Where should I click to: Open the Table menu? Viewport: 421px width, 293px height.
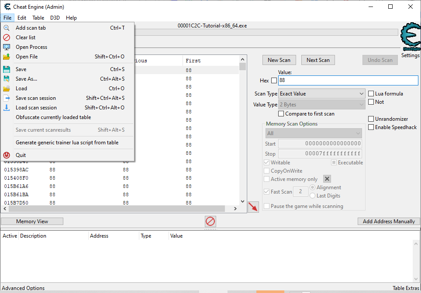[38, 18]
